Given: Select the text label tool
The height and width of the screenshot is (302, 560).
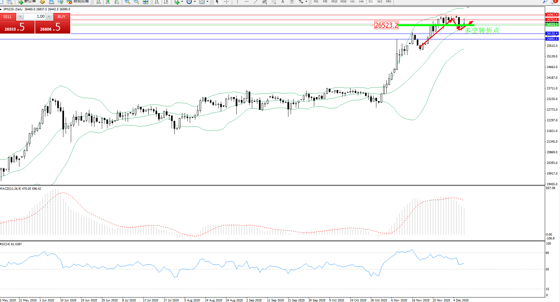Looking at the screenshot, I should pos(292,2).
